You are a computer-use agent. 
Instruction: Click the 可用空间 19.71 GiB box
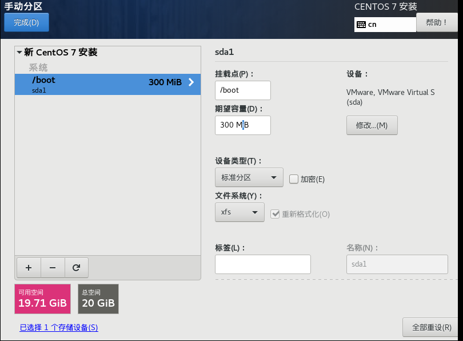coord(42,299)
